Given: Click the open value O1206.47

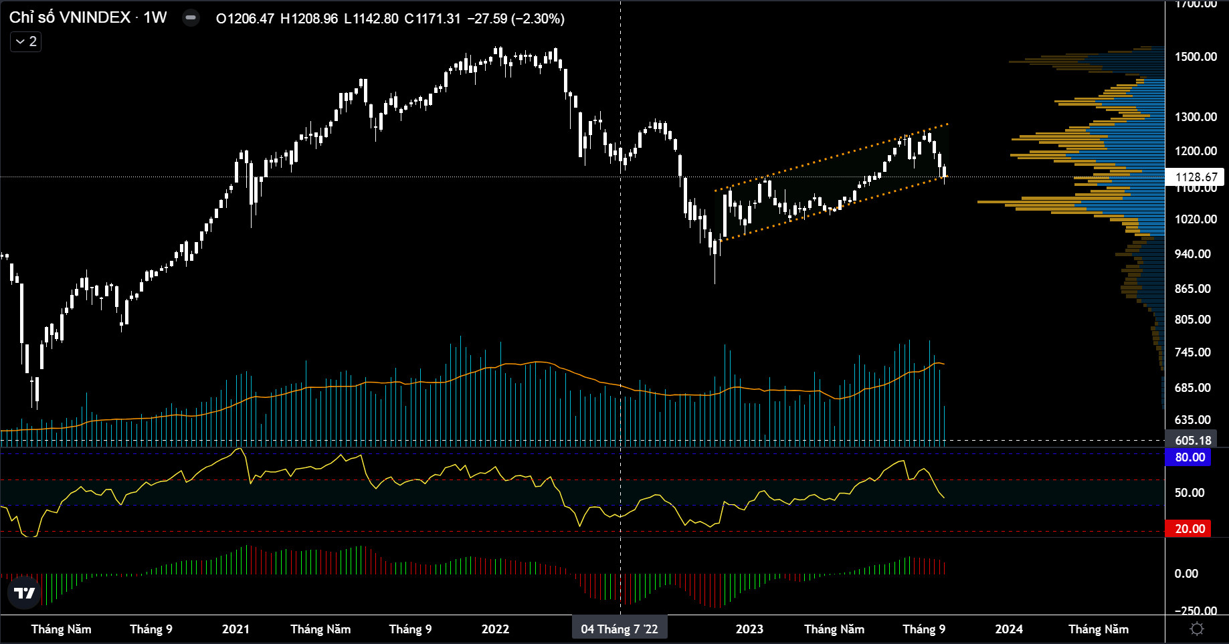Looking at the screenshot, I should (245, 19).
